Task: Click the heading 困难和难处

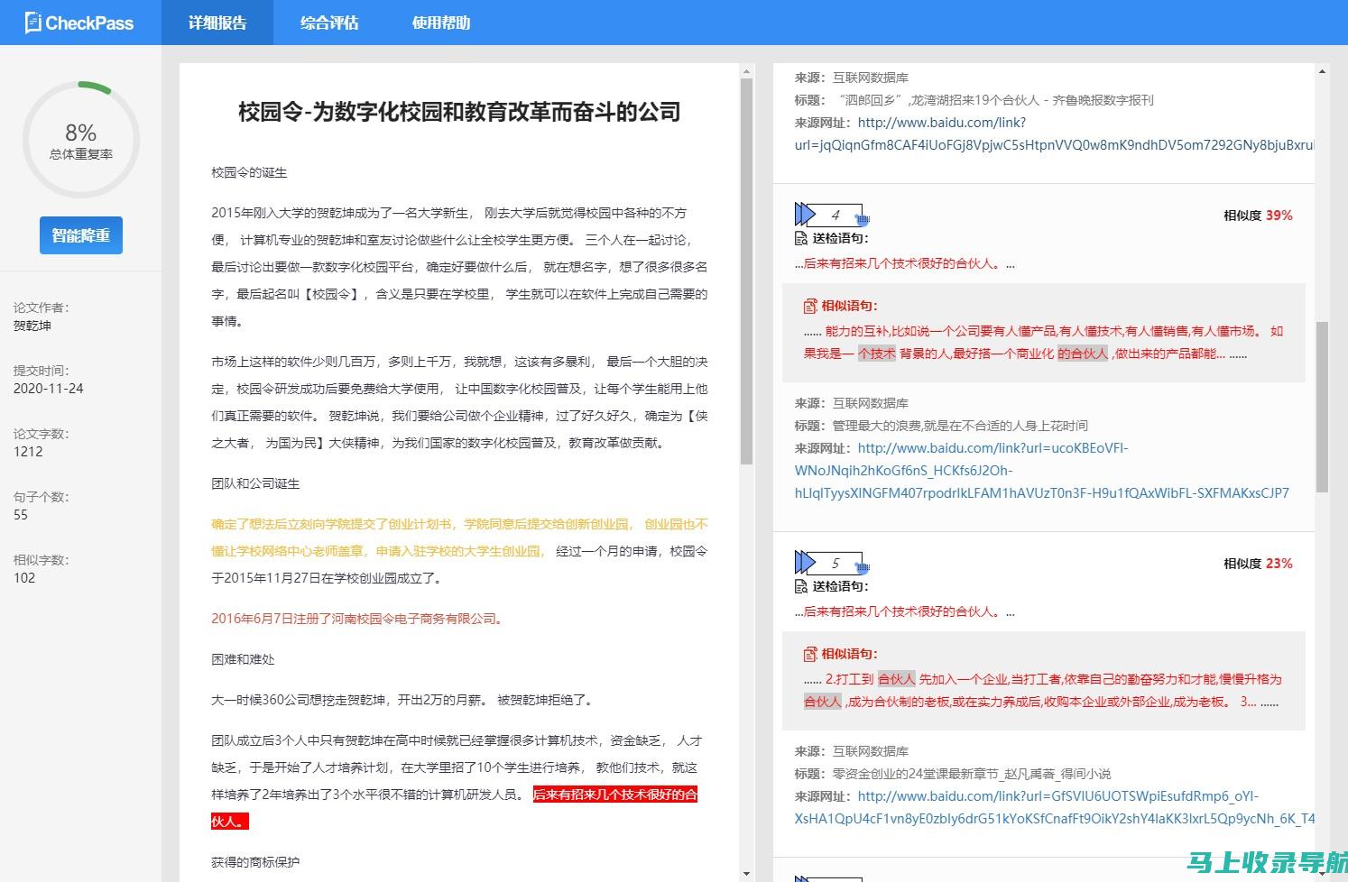Action: [x=243, y=659]
